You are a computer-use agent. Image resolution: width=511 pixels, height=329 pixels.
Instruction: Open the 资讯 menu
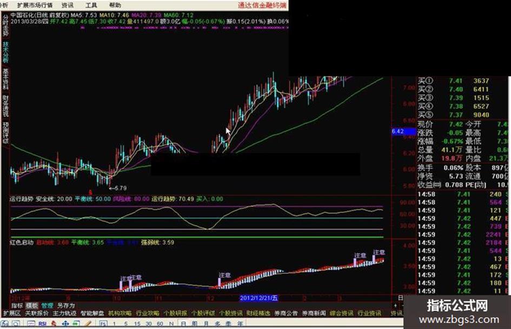pos(67,5)
